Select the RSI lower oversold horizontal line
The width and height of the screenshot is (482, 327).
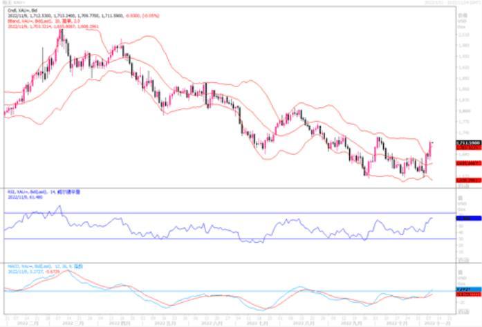[207, 239]
